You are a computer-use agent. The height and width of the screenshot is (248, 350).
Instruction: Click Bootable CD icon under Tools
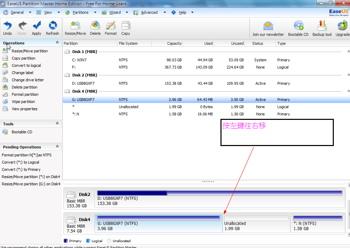coord(5,132)
